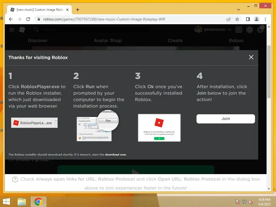The width and height of the screenshot is (276, 207).
Task: View site information lock icon
Action: (39, 19)
